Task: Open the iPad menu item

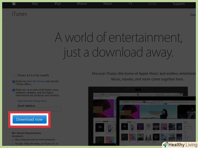Action: [58, 4]
